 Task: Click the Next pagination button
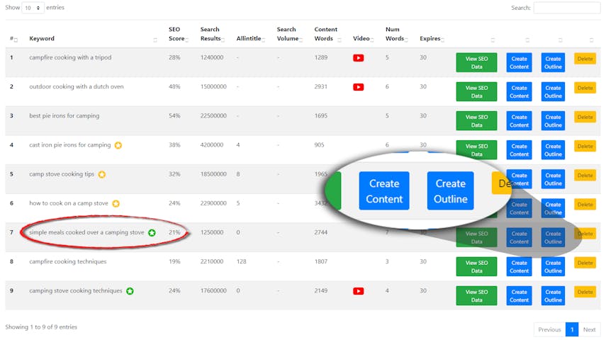(x=589, y=329)
